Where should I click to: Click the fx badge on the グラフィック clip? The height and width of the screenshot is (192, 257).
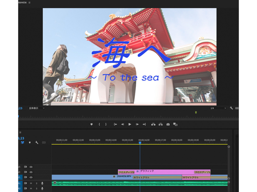point(137,171)
